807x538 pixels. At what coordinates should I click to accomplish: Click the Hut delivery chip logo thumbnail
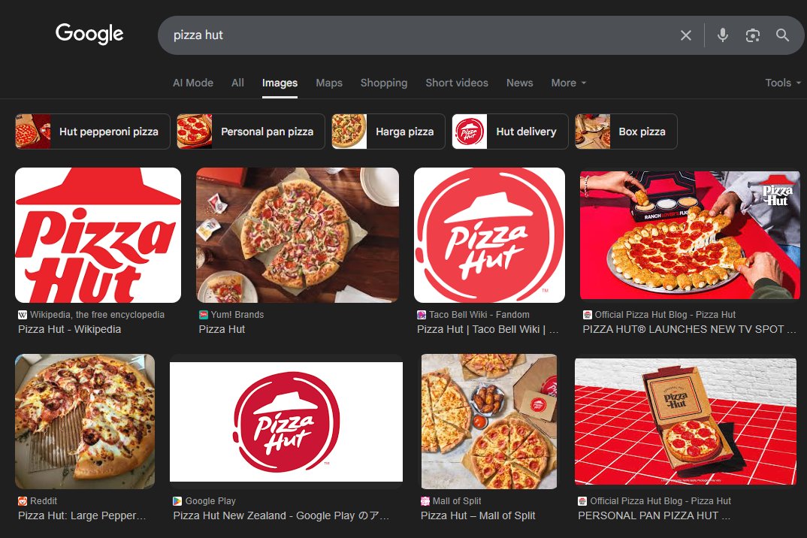point(470,131)
